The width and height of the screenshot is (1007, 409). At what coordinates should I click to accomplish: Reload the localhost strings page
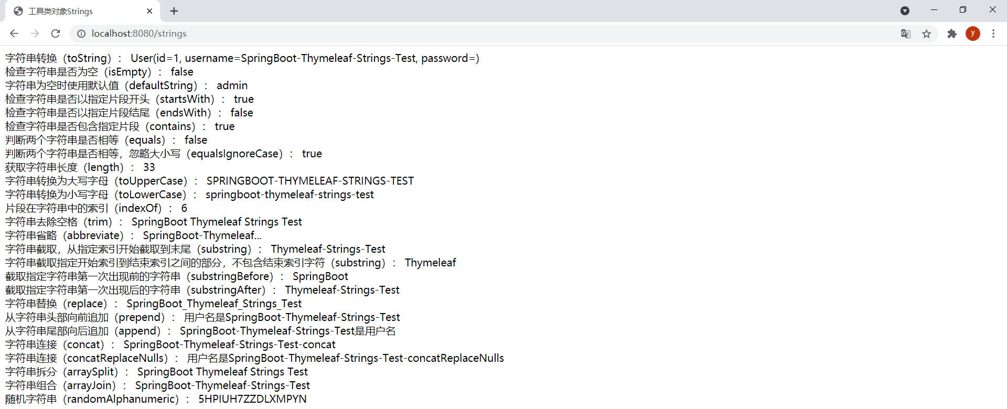(x=56, y=34)
